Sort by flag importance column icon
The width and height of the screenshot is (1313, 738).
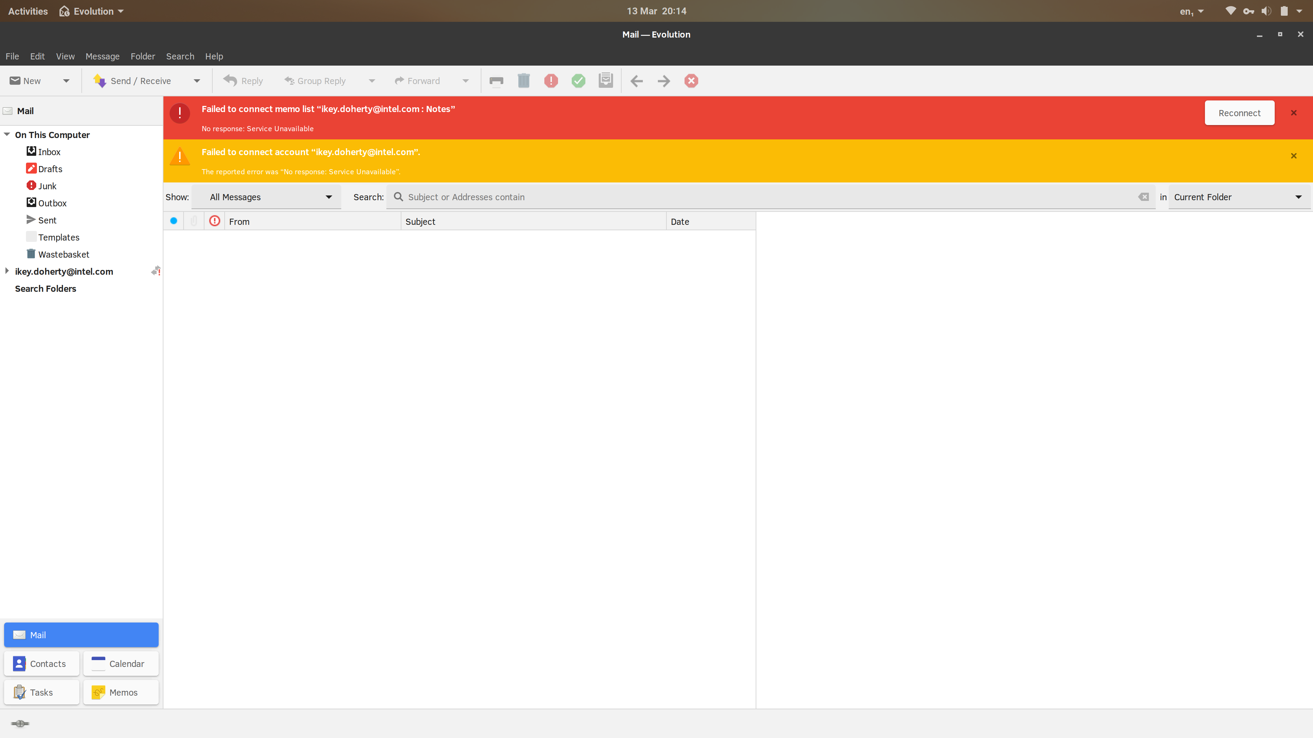215,221
